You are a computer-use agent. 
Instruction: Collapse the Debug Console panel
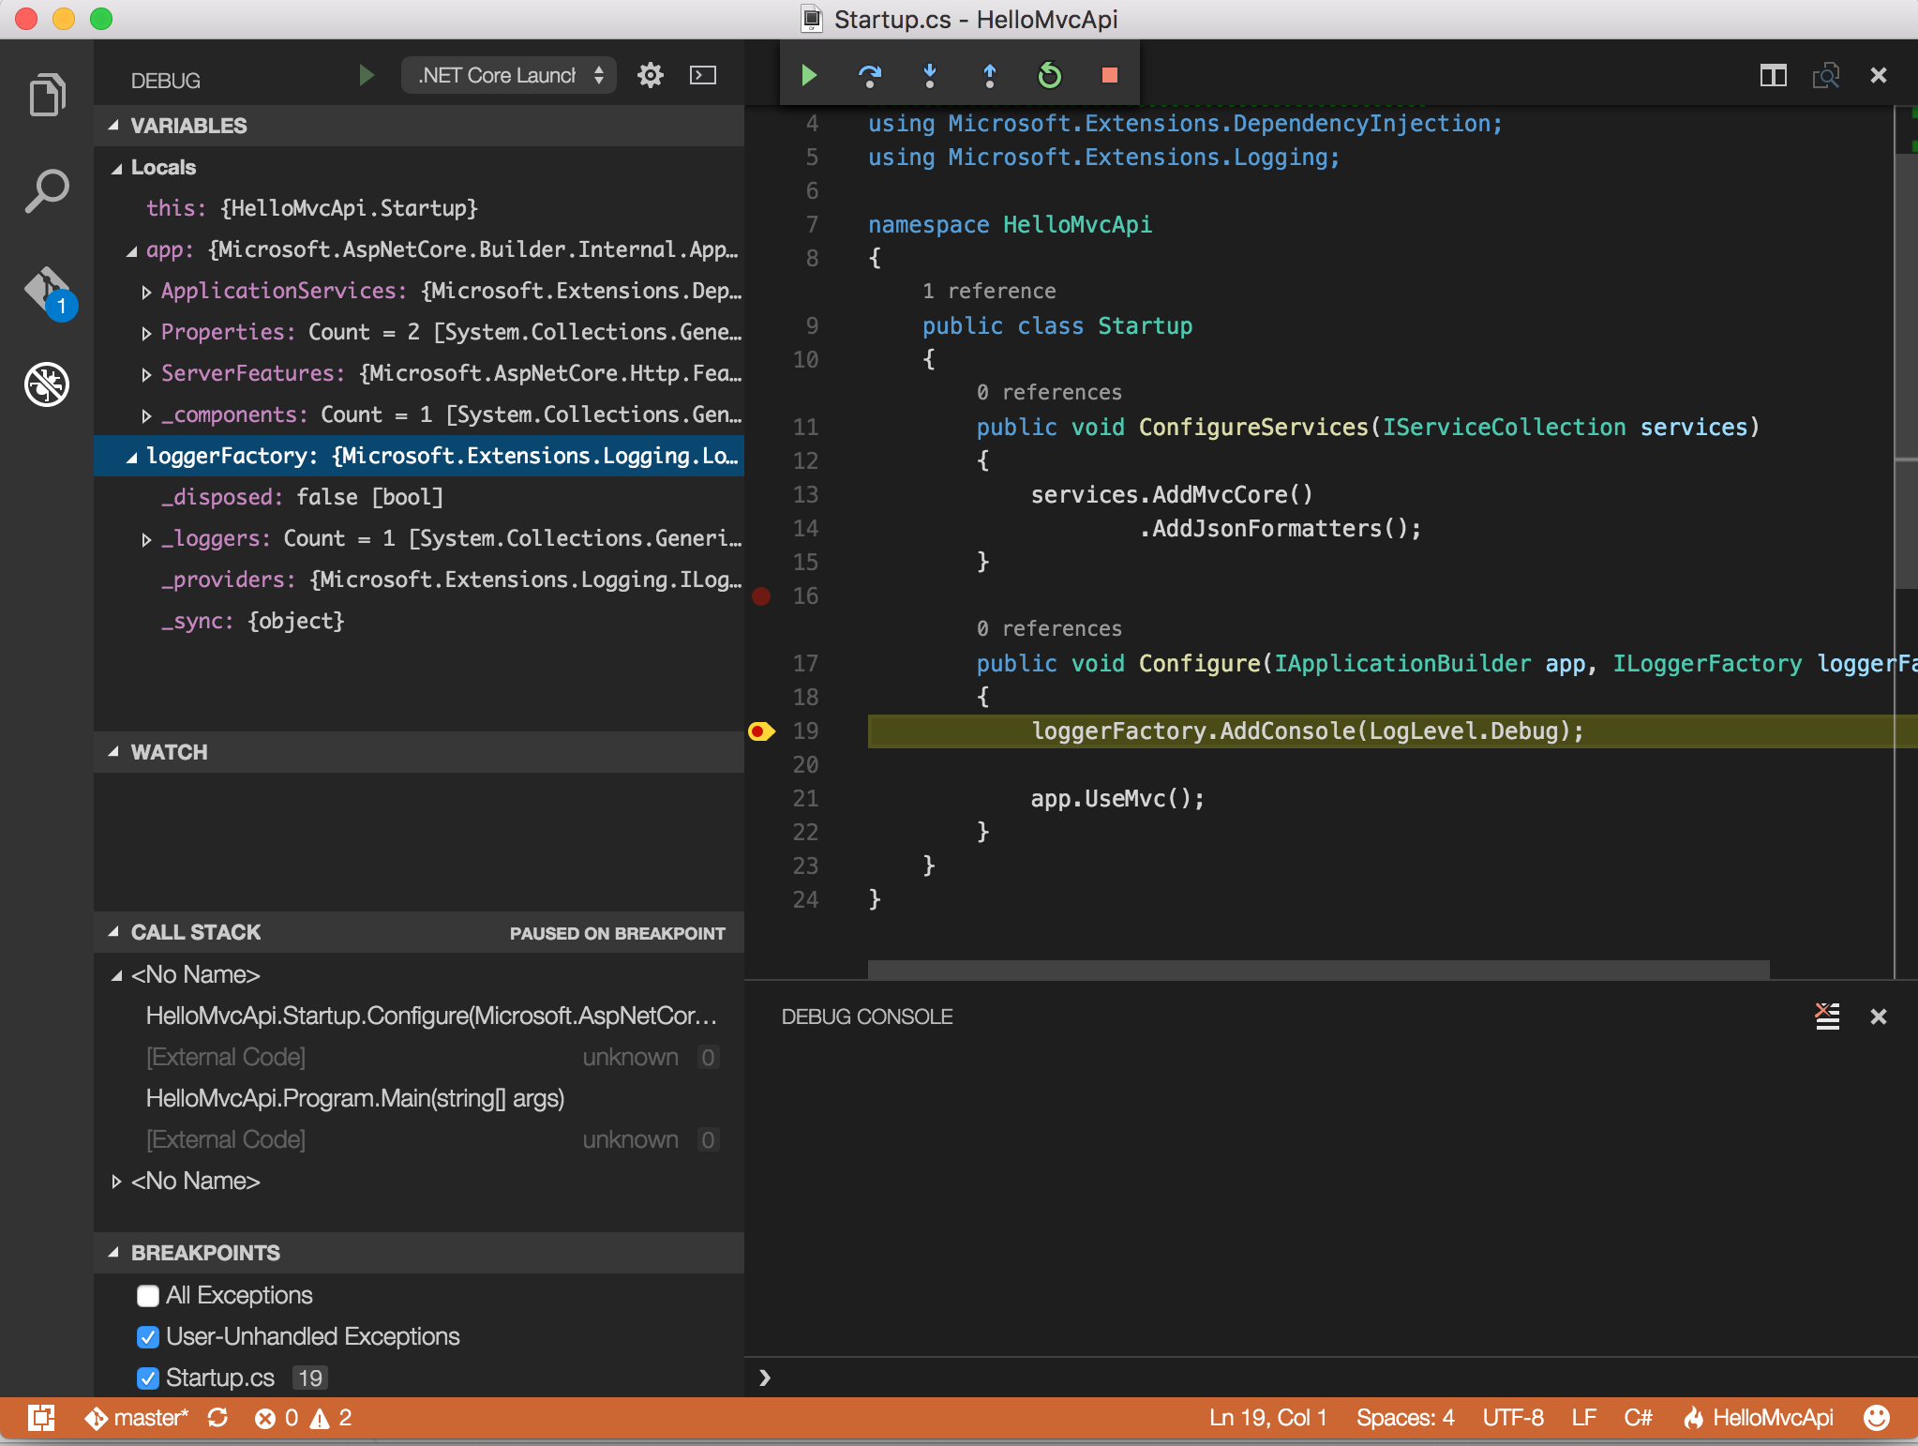tap(1879, 1017)
